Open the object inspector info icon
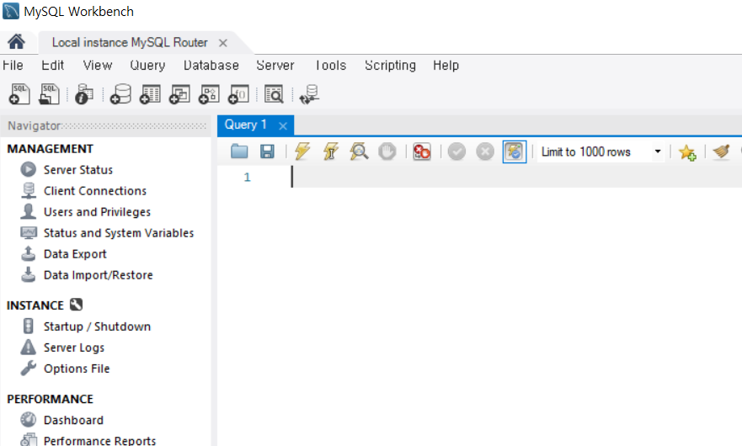This screenshot has height=446, width=742. point(84,94)
